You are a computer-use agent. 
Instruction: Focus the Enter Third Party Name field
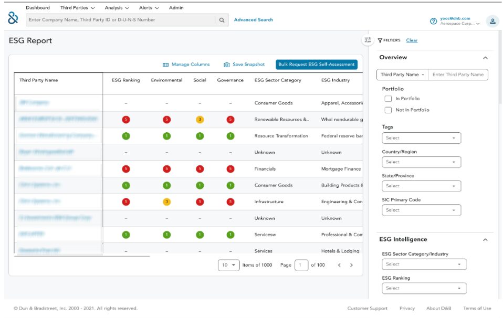pyautogui.click(x=458, y=75)
